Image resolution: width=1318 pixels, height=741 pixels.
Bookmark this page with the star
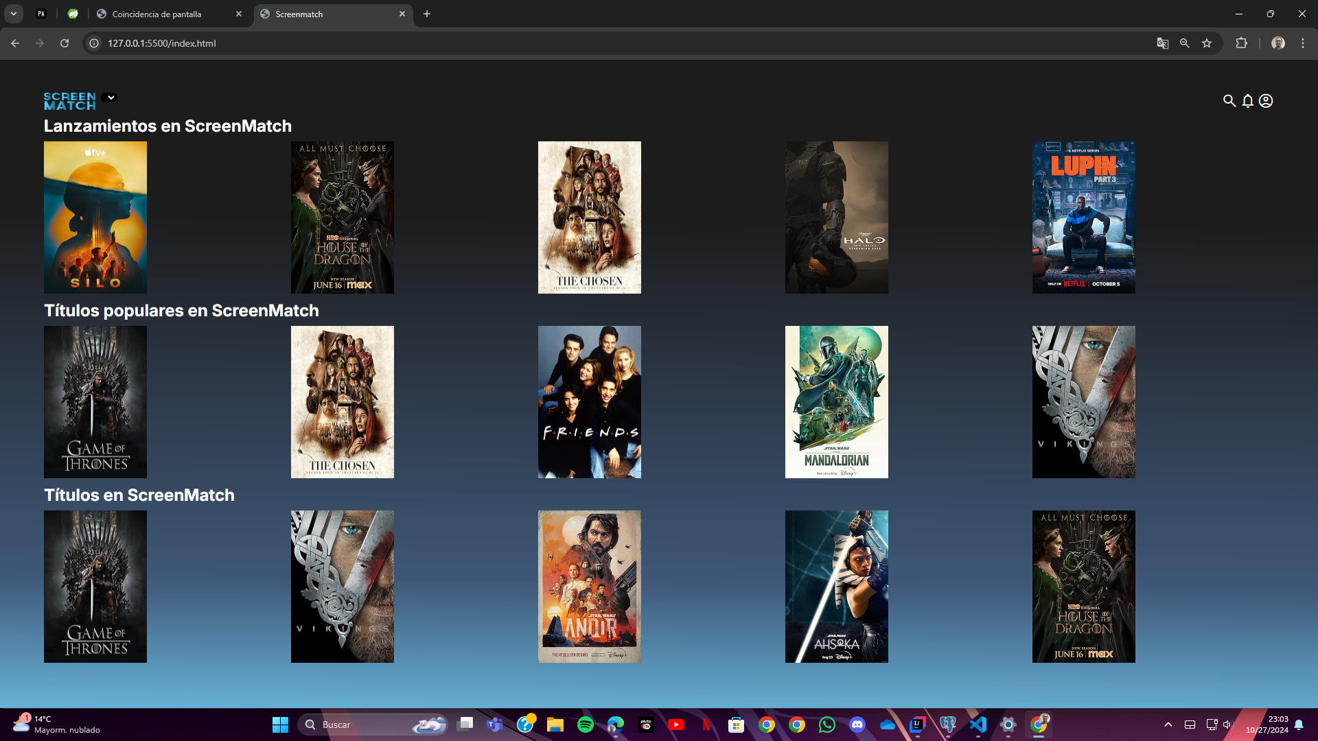(x=1207, y=43)
